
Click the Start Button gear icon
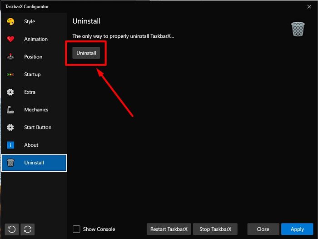pyautogui.click(x=10, y=127)
